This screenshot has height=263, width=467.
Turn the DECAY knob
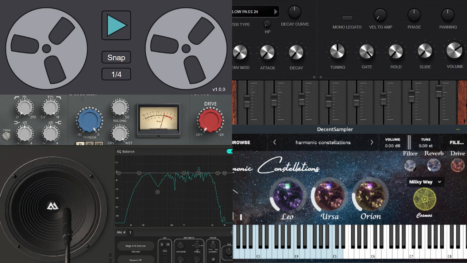[296, 52]
